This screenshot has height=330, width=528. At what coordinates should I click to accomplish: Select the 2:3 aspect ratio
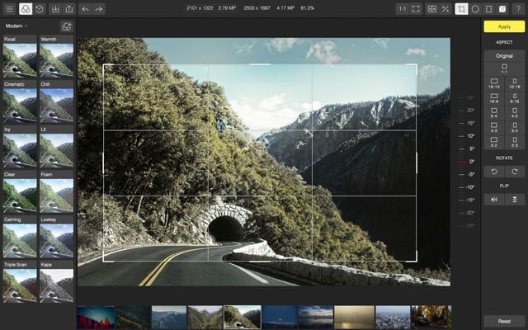tap(515, 142)
